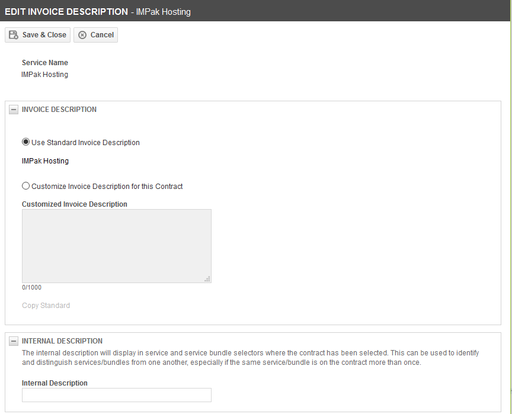512x414 pixels.
Task: Select Customize Invoice Description for this Contract radio
Action: [25, 186]
